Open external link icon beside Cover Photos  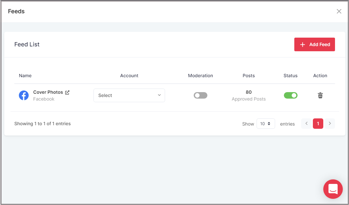click(67, 92)
